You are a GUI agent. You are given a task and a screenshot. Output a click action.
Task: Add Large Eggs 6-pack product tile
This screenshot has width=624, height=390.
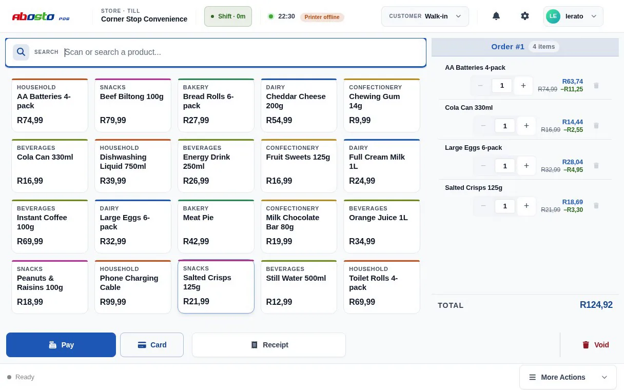click(x=133, y=226)
